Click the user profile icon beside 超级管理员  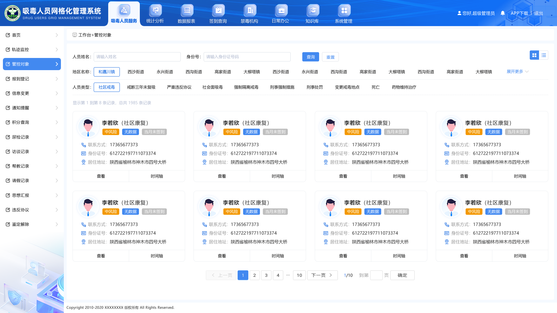coord(459,13)
